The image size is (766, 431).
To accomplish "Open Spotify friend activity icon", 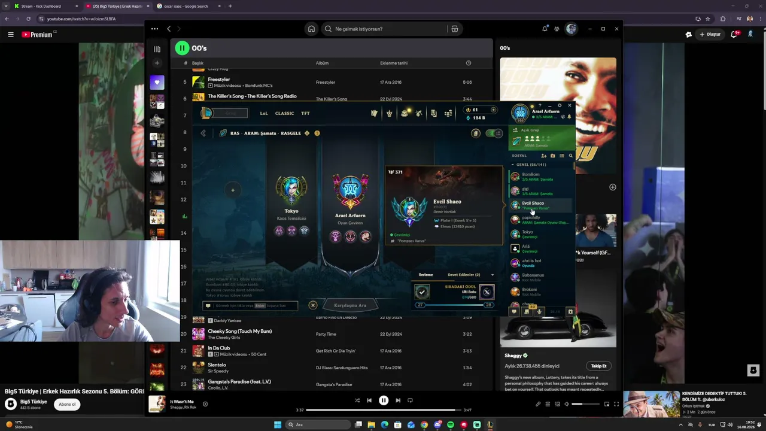I will tap(557, 29).
